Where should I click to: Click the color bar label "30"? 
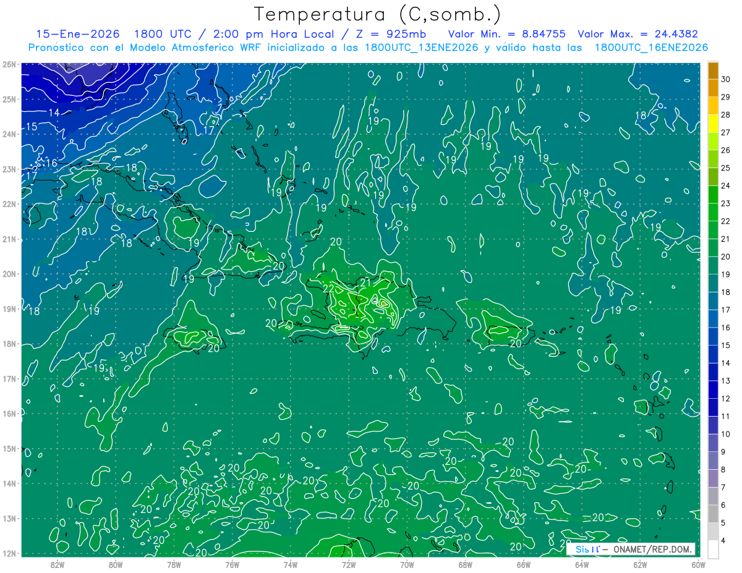(x=725, y=79)
